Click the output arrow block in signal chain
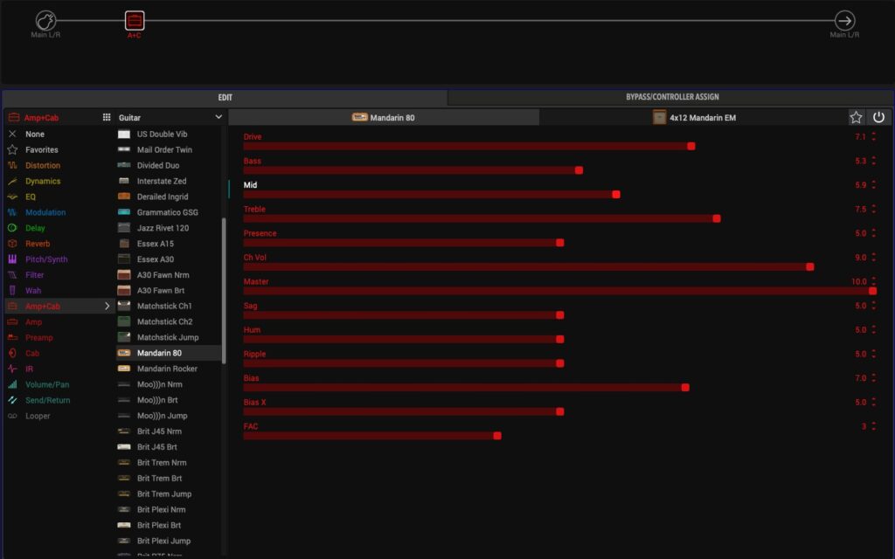The image size is (895, 559). 844,20
